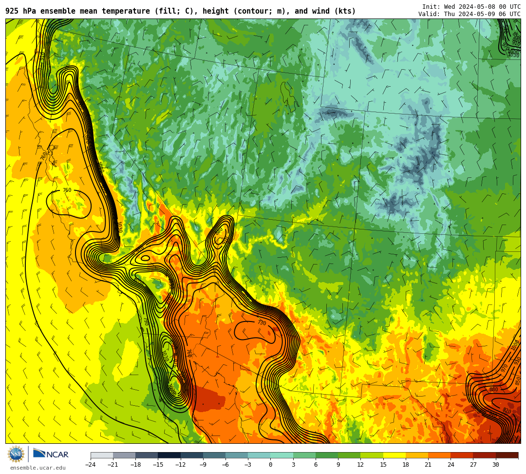
Task: Select the aqua -3 to 0 colorbar swatch
Action: [x=260, y=455]
